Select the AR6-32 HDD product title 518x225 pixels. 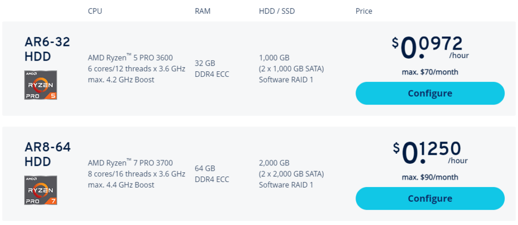(x=47, y=49)
